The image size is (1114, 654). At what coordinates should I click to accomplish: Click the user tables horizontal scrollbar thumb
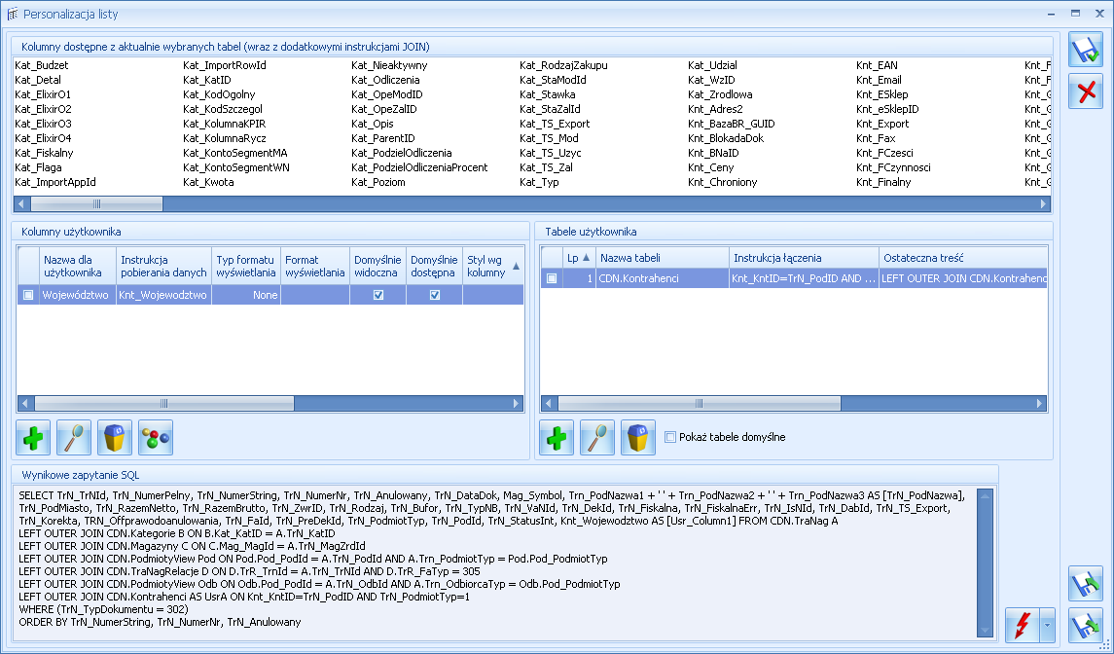pos(700,404)
